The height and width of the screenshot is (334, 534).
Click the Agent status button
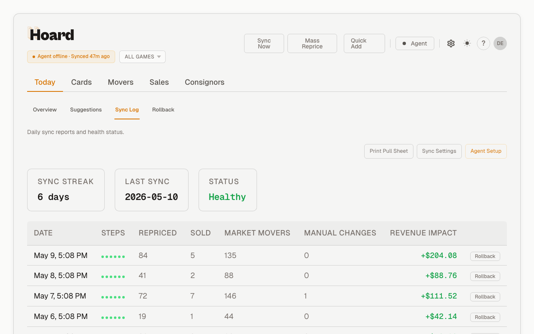pos(415,43)
